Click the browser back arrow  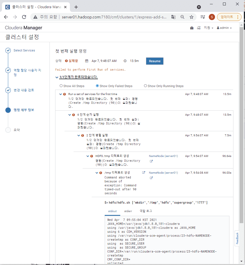pyautogui.click(x=6, y=17)
